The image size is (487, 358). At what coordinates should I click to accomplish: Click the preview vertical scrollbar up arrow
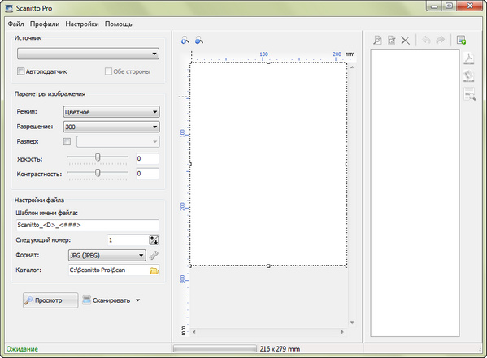coord(352,67)
